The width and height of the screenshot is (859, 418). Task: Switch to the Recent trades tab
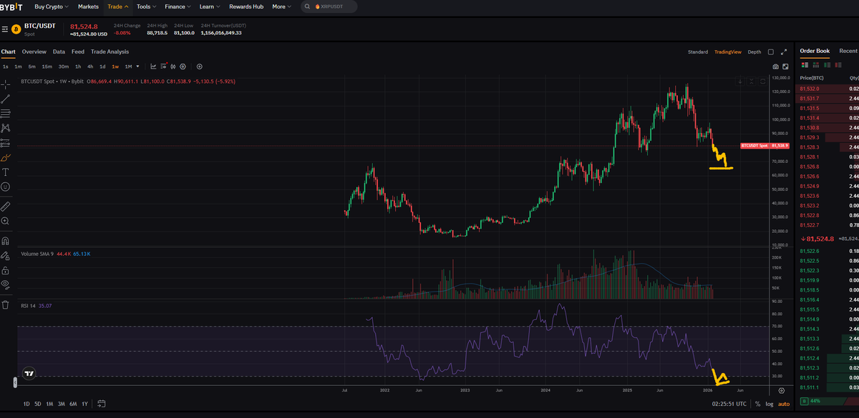pyautogui.click(x=848, y=51)
